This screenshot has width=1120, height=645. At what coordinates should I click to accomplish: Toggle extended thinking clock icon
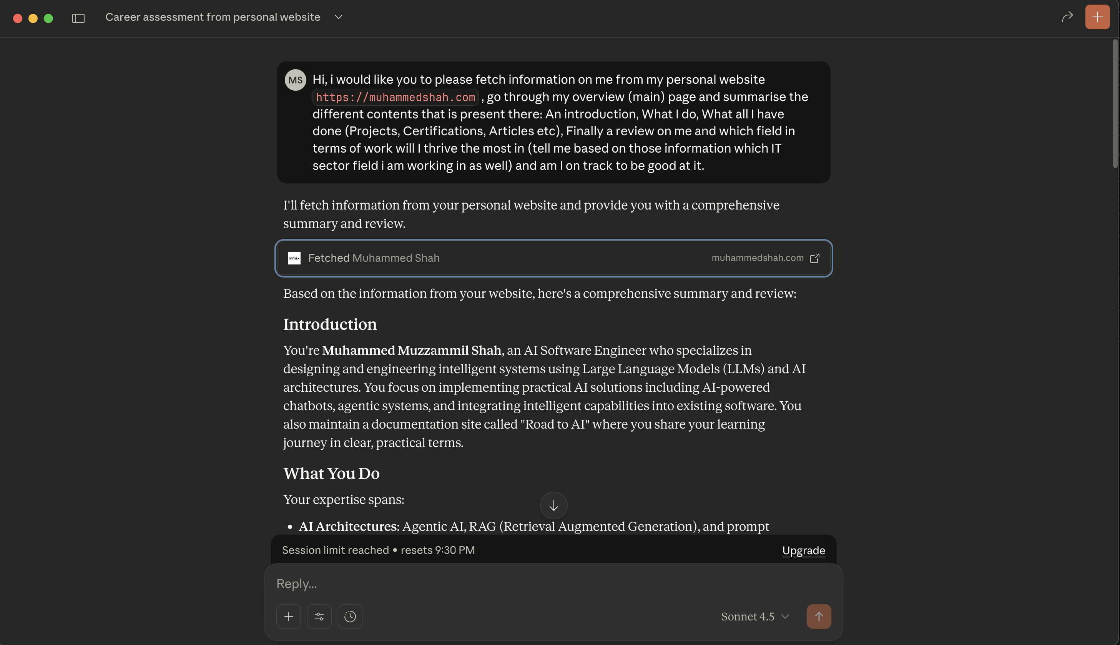tap(350, 616)
